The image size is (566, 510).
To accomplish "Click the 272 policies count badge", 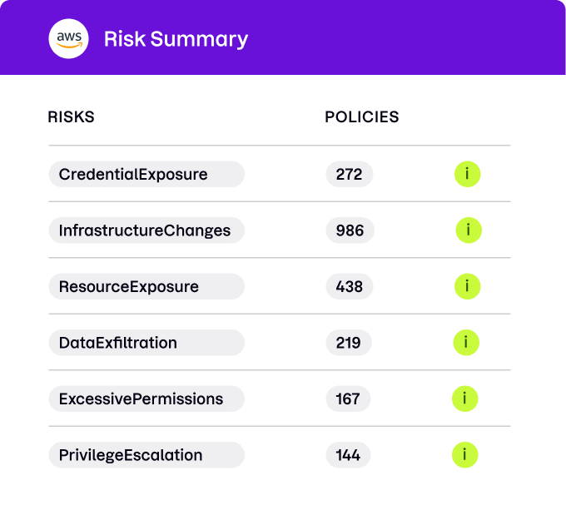I will pos(350,175).
